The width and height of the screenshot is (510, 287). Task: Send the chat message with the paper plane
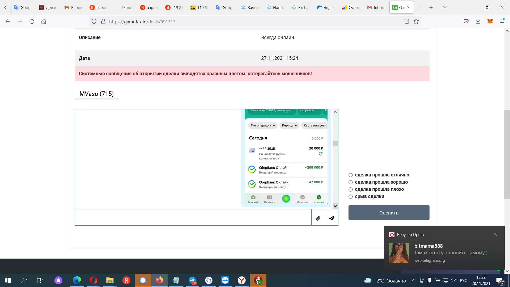tap(331, 218)
